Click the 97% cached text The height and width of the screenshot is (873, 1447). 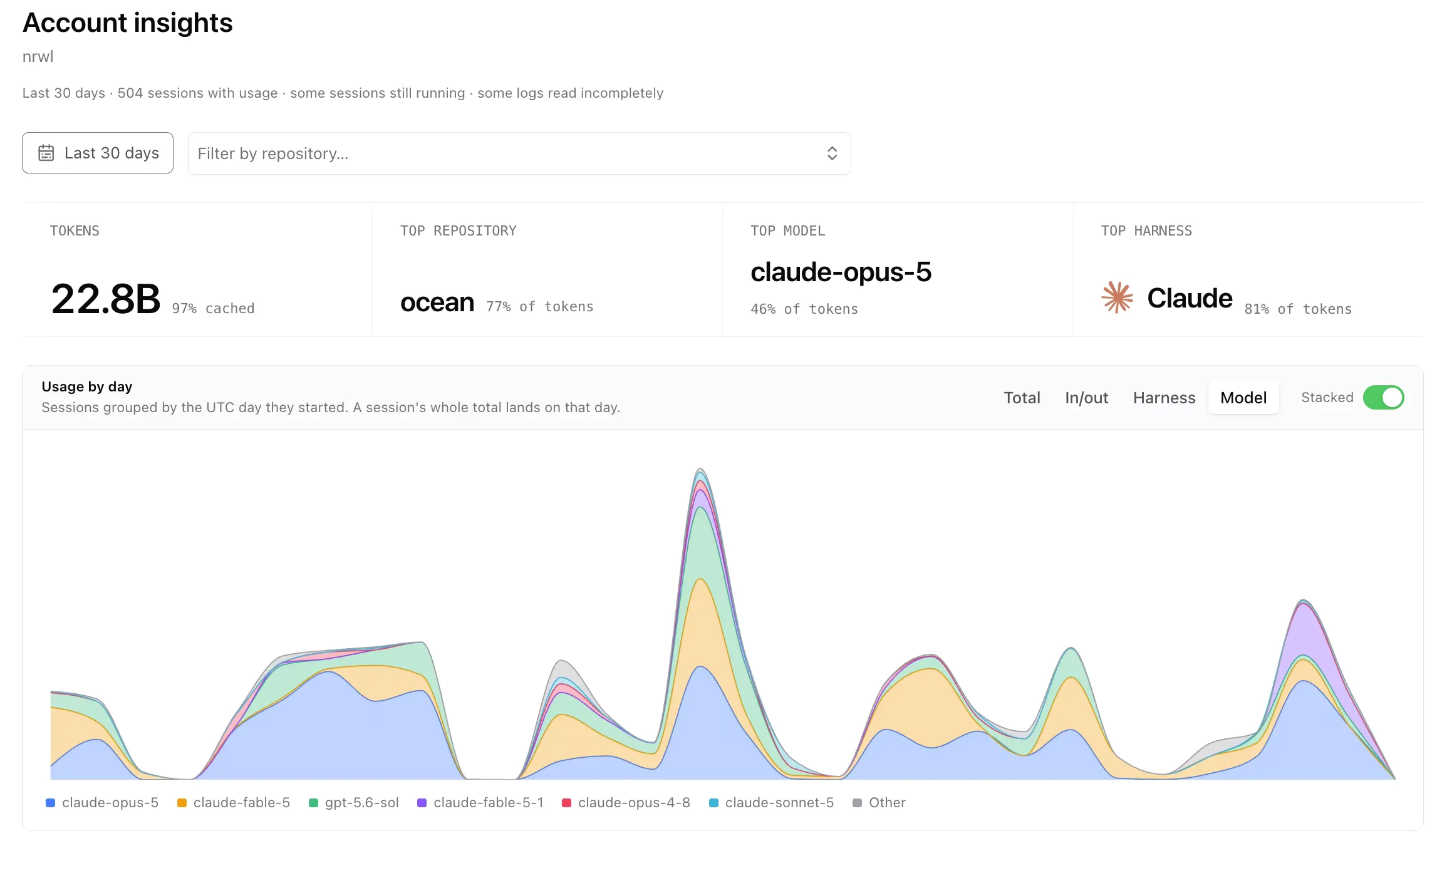(213, 308)
